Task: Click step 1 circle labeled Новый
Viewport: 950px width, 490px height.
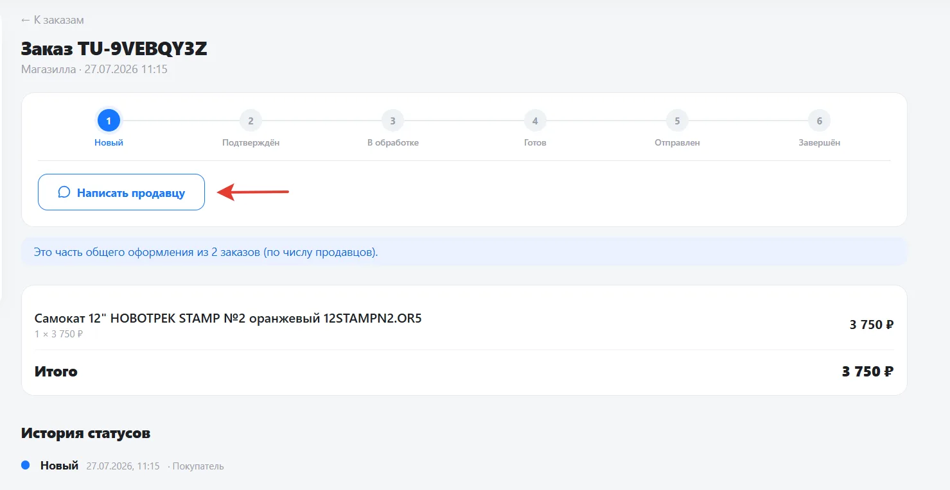Action: tap(109, 121)
